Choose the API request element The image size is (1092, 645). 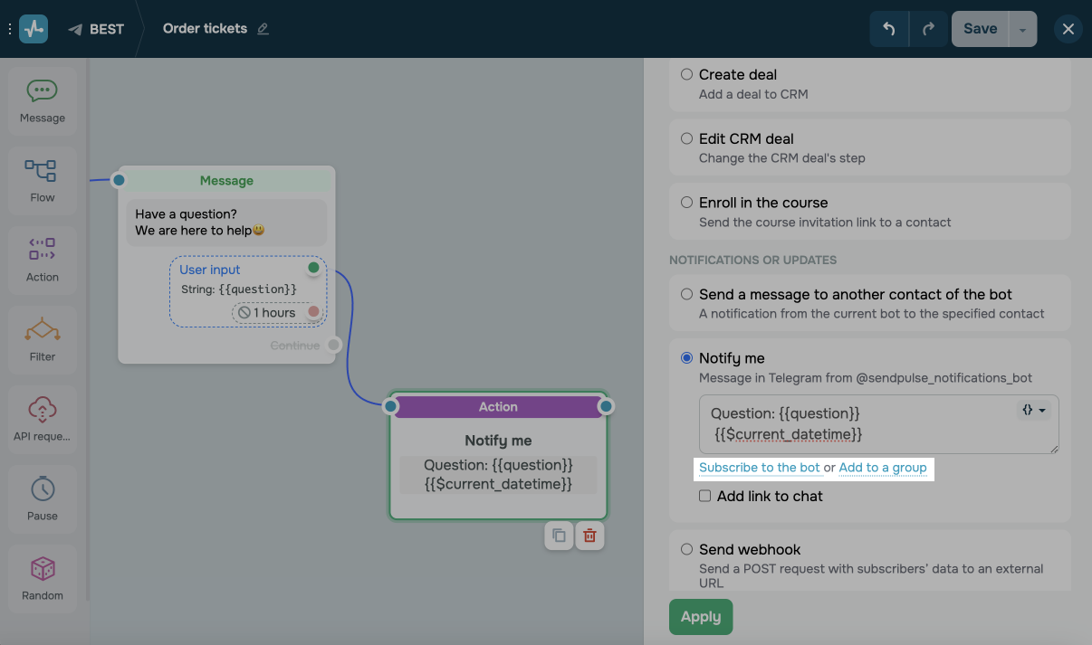click(42, 419)
